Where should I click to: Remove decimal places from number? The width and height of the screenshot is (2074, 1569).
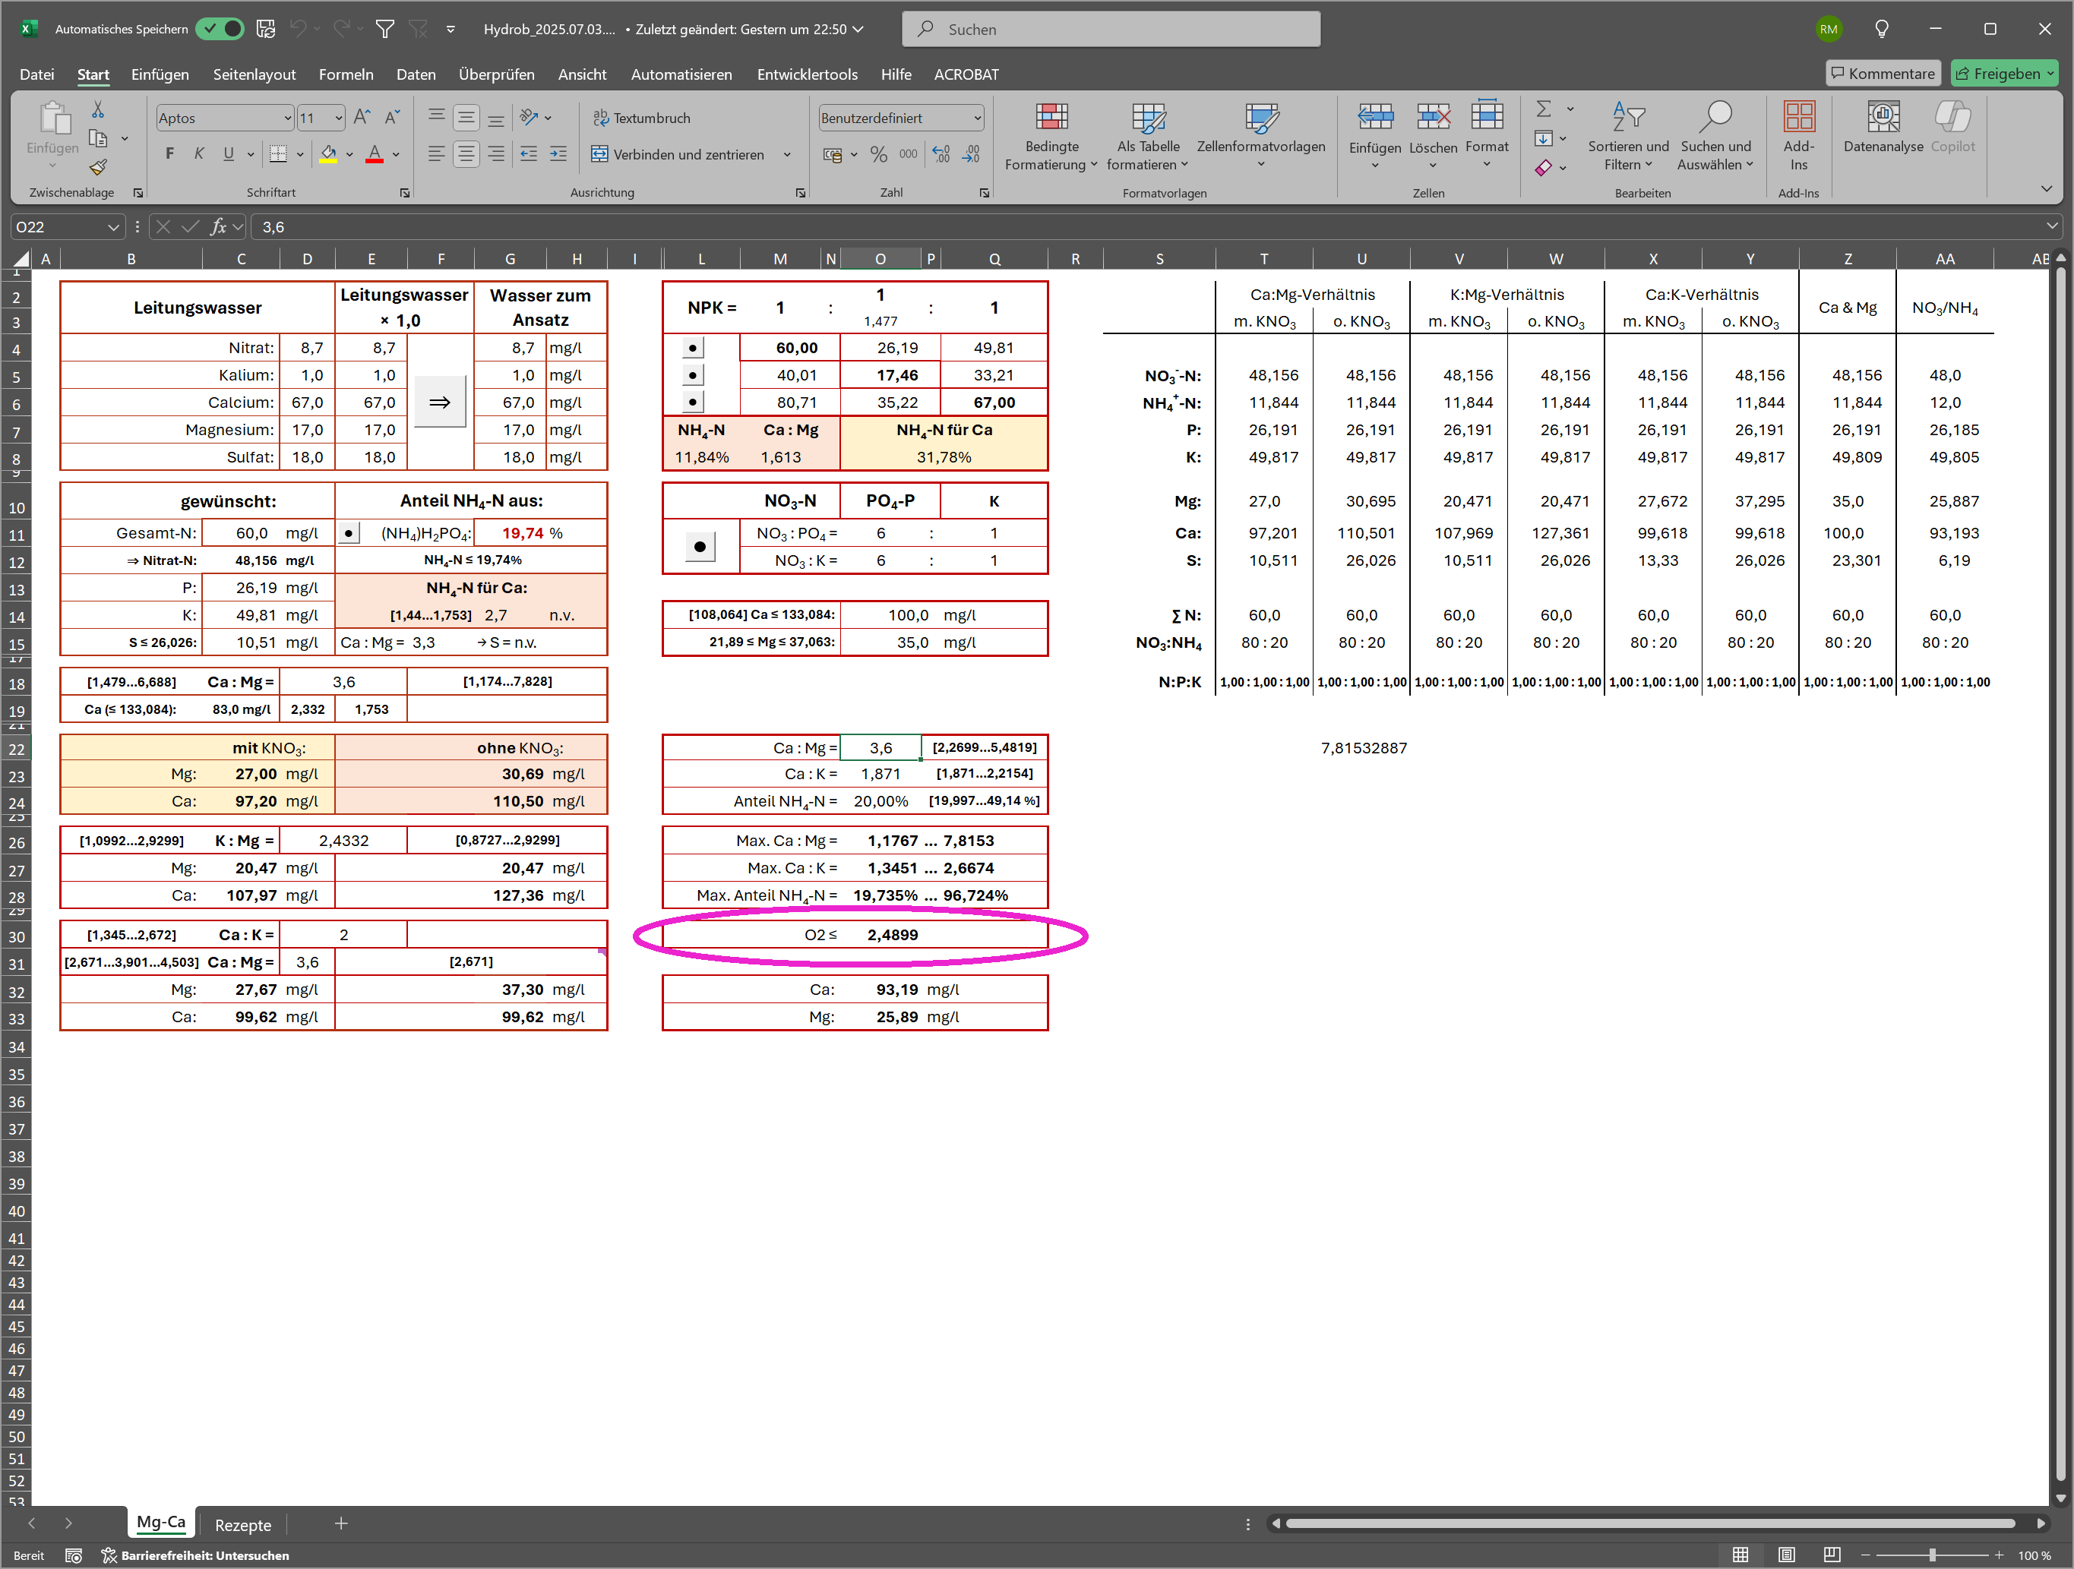(972, 153)
